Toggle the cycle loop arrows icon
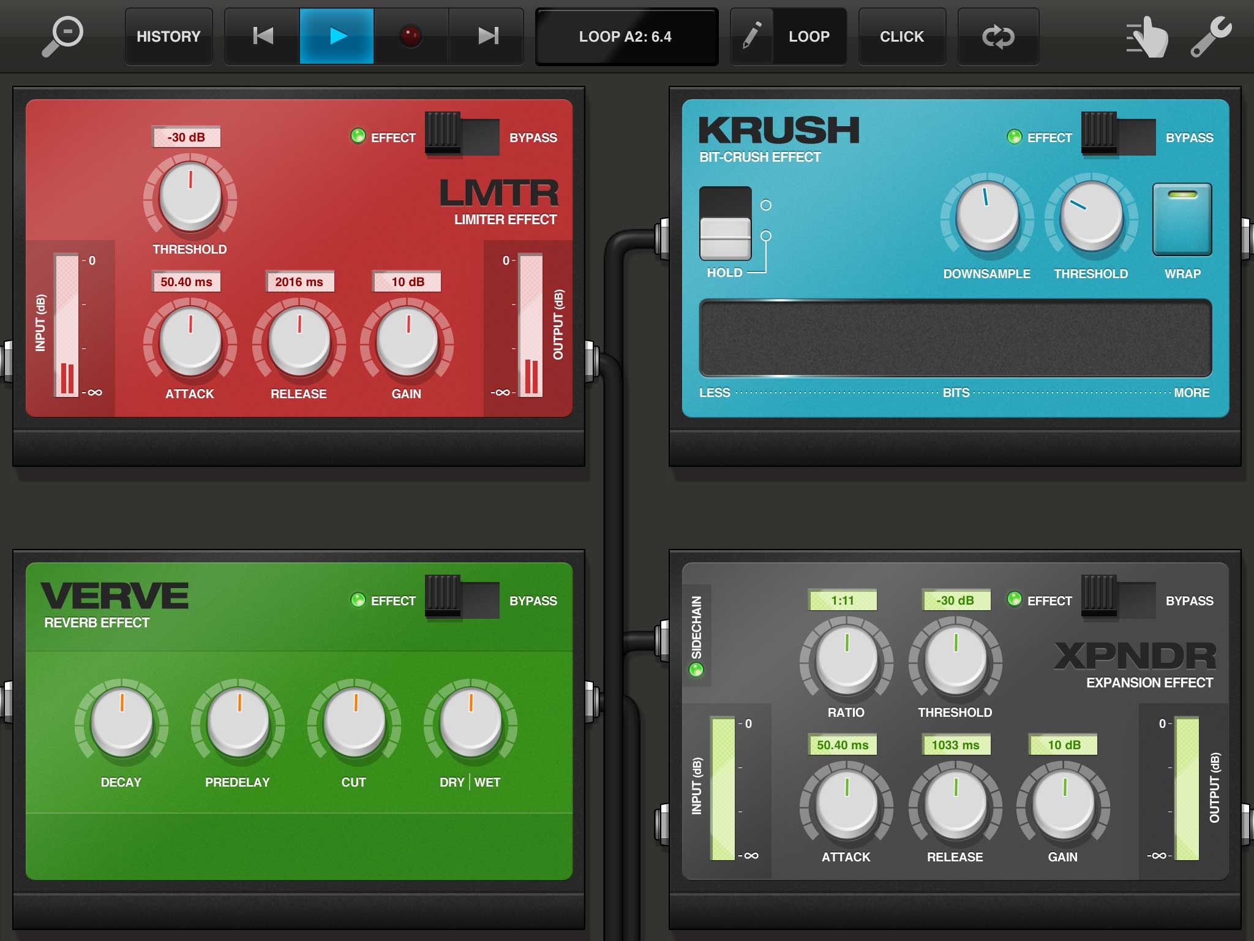The width and height of the screenshot is (1254, 941). click(x=998, y=36)
